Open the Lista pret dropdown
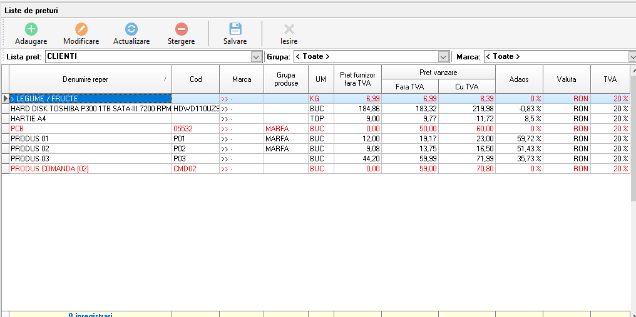Image resolution: width=636 pixels, height=317 pixels. tap(256, 57)
